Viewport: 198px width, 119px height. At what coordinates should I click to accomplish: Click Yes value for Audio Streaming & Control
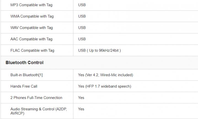click(x=81, y=109)
